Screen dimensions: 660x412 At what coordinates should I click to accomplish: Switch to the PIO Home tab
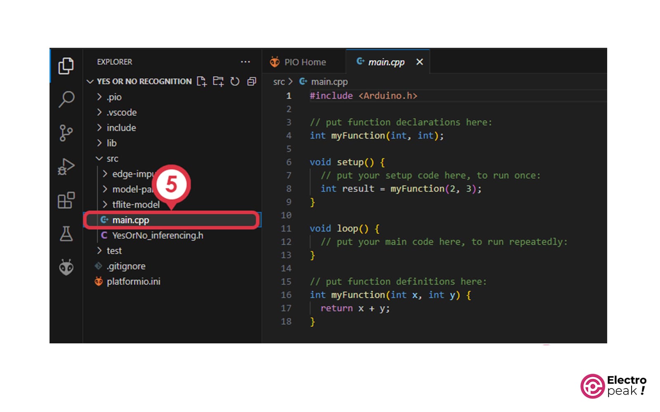(x=304, y=62)
